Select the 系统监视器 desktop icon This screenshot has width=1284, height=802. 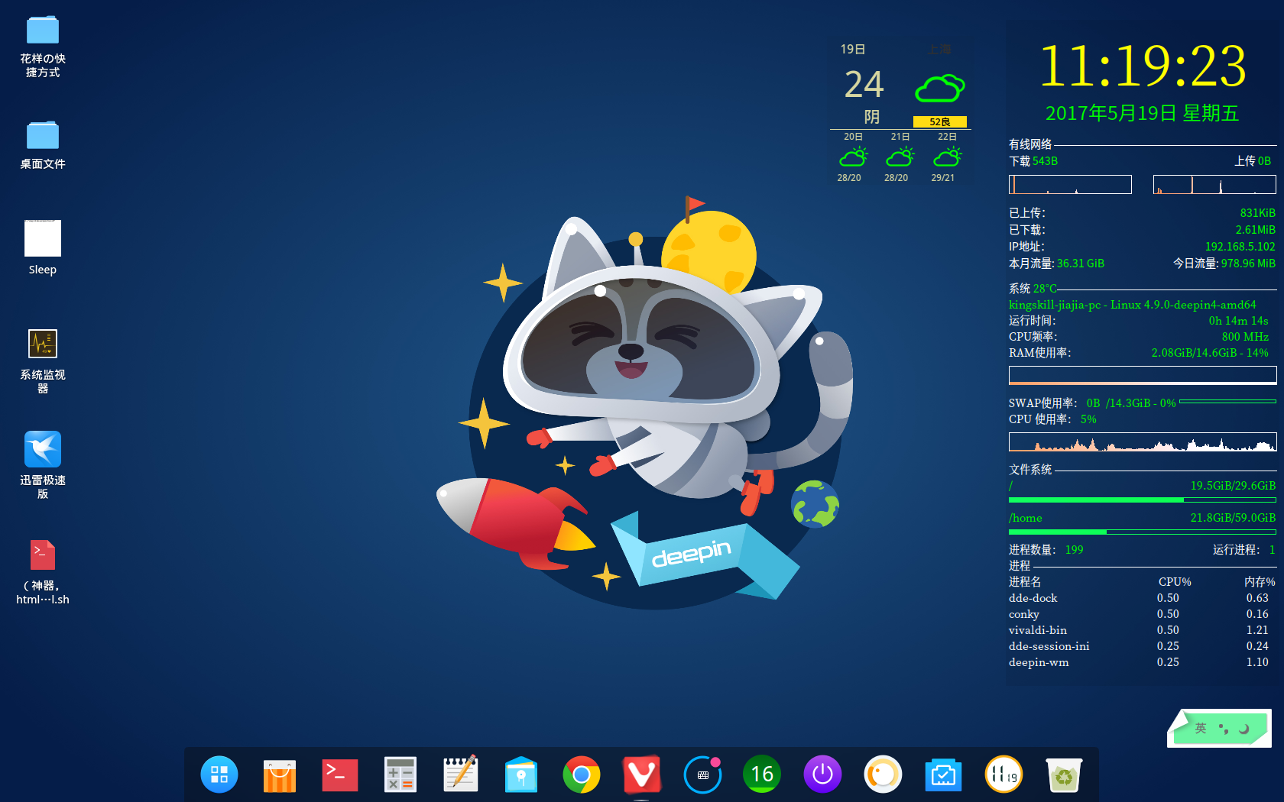(43, 361)
